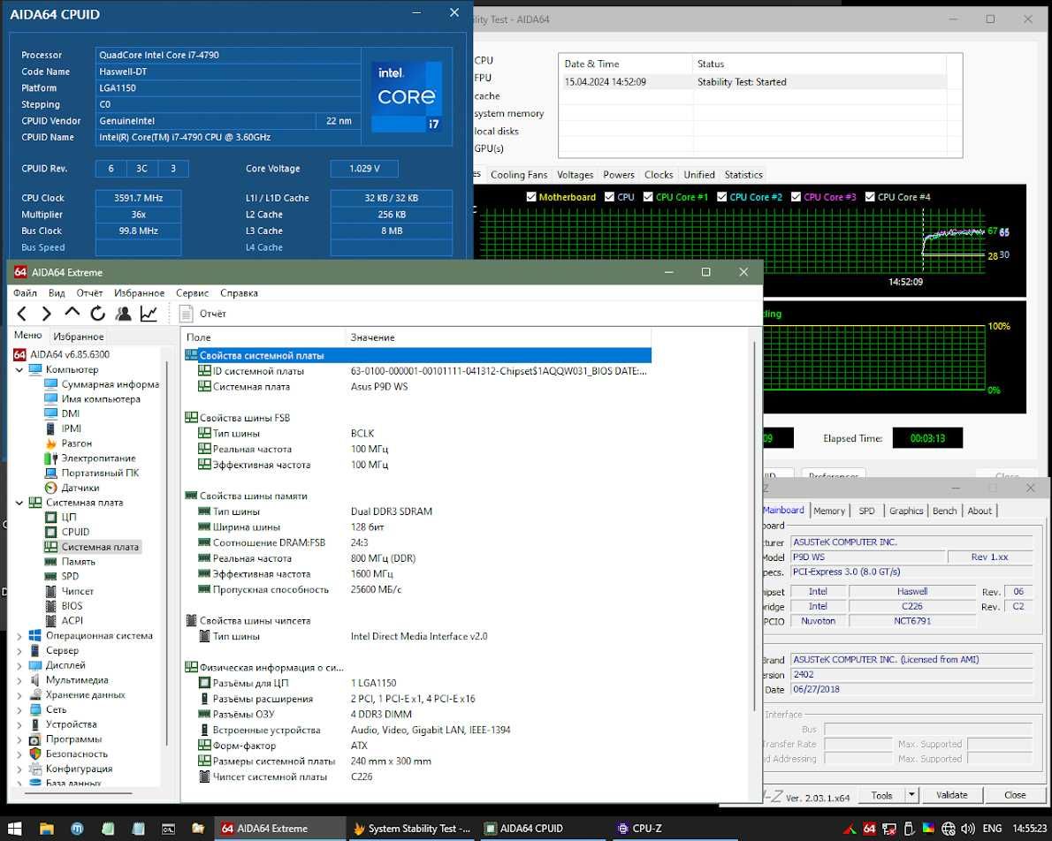Collapse the Системная плата tree node

pos(19,503)
